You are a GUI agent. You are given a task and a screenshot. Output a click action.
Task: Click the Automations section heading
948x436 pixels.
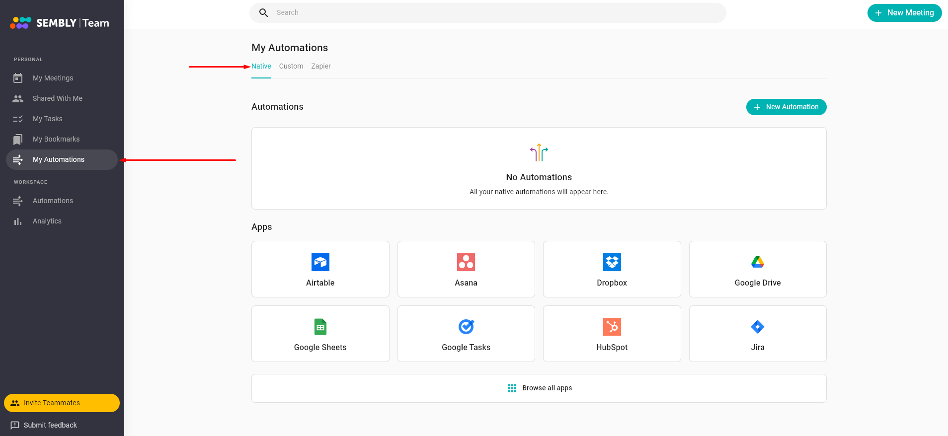click(x=277, y=107)
